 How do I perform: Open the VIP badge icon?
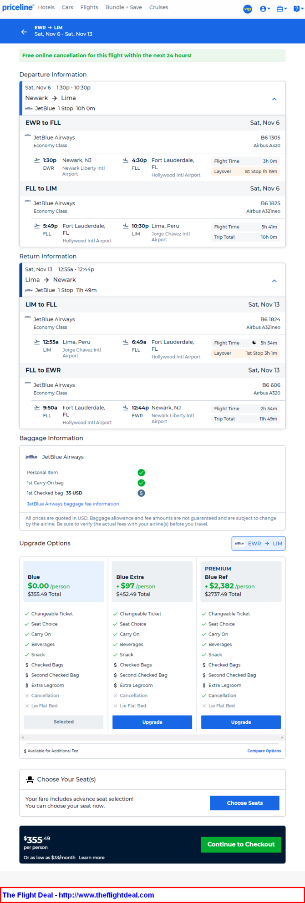click(x=248, y=9)
